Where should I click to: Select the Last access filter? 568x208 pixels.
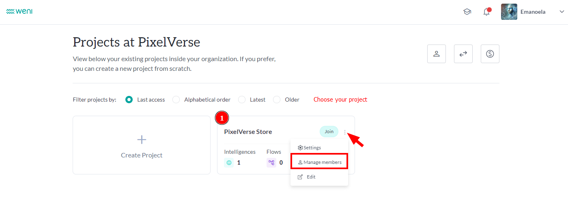(x=129, y=100)
